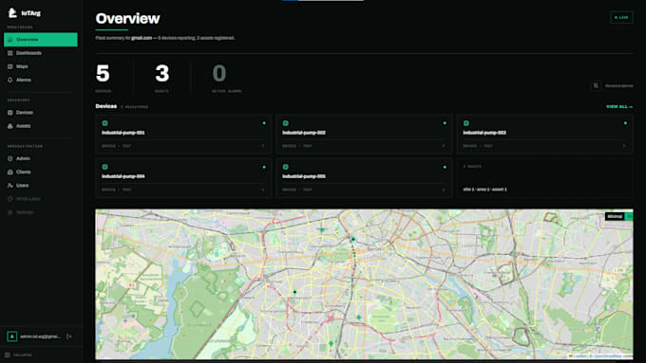Click chip icon on industrial-pump-005 card
This screenshot has width=646, height=363.
[286, 167]
